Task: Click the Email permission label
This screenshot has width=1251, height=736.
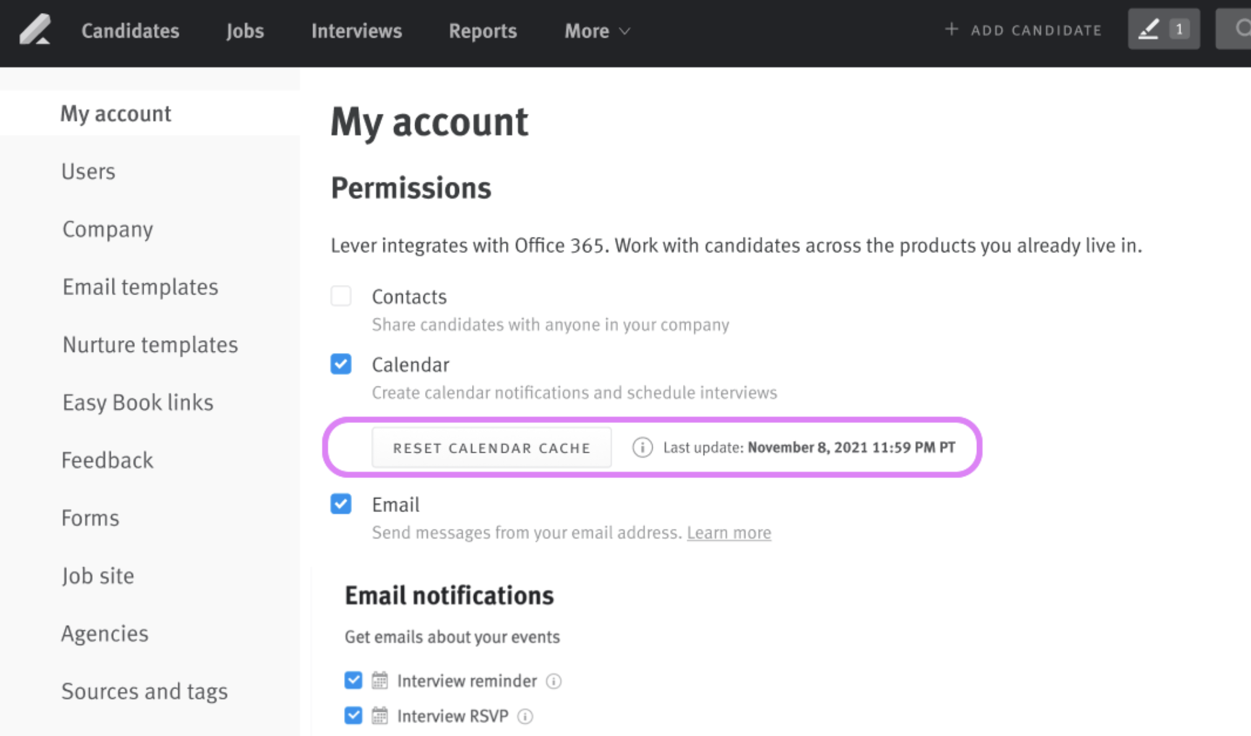Action: (395, 505)
